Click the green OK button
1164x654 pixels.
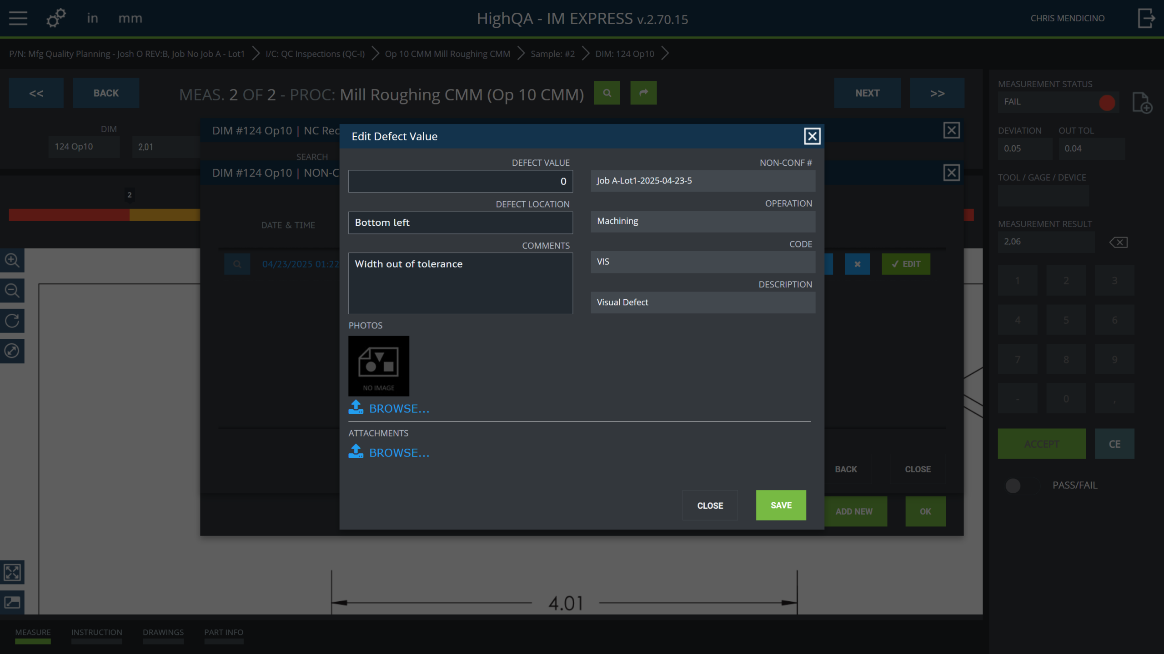pos(925,511)
